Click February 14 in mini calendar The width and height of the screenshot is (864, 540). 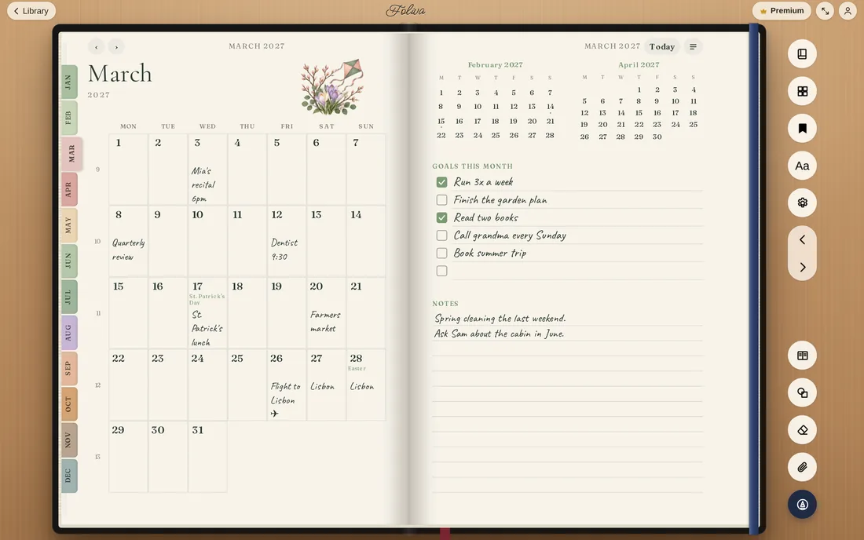[x=550, y=107]
